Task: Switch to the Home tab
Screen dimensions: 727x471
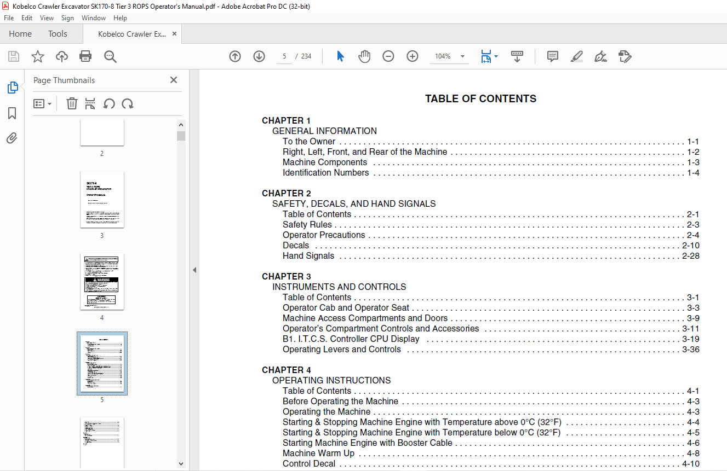Action: [x=20, y=34]
